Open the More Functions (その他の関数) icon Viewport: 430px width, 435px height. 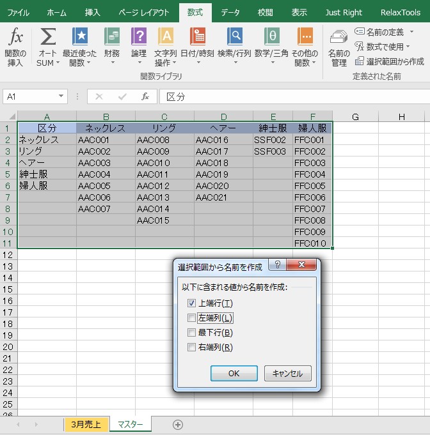305,36
